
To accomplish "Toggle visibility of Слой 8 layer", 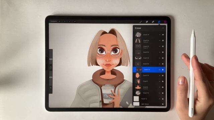I will (x=163, y=87).
